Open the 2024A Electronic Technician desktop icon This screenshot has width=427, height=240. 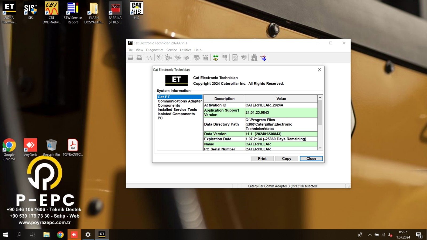click(x=9, y=13)
